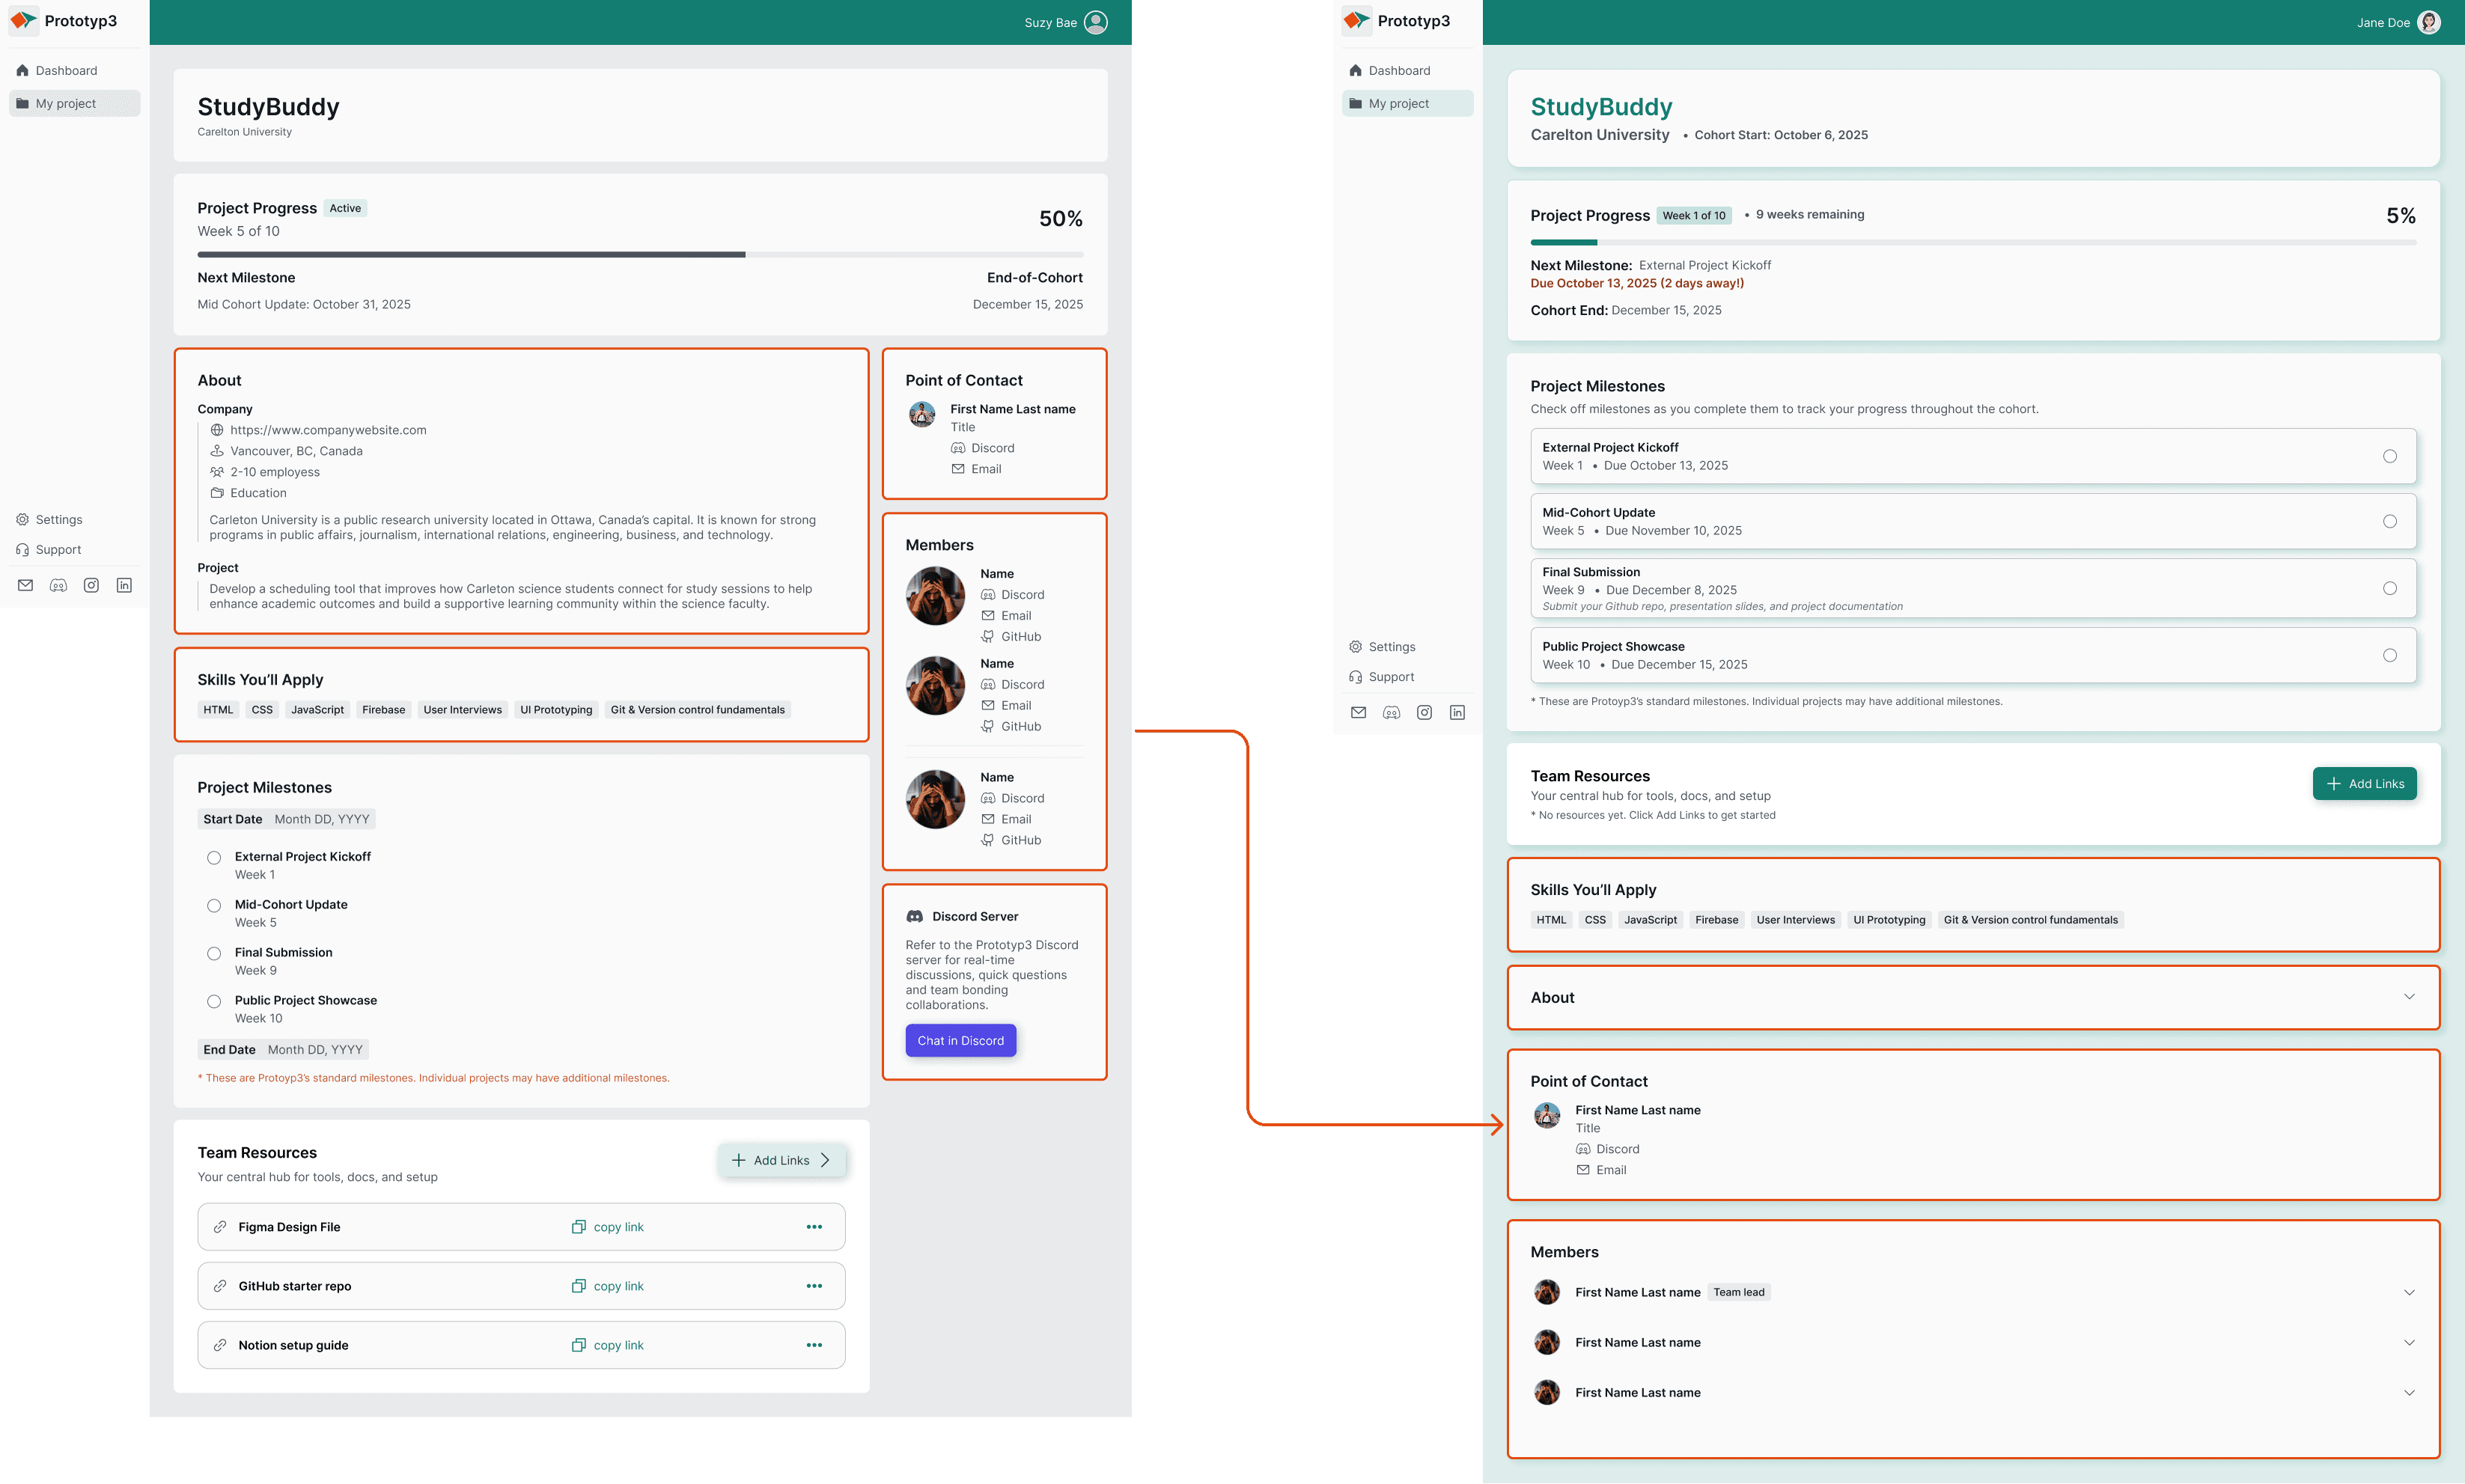Click the Discord icon in right sidebar footer

(x=1391, y=712)
